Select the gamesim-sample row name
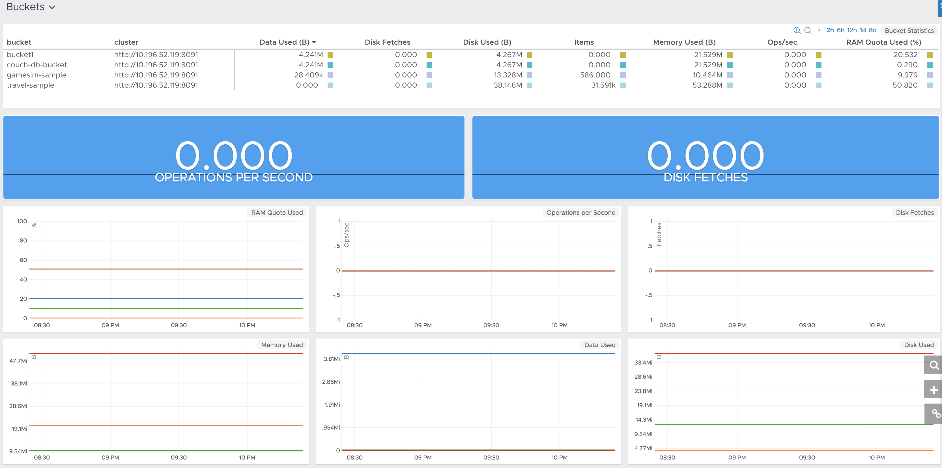This screenshot has width=942, height=468. [36, 75]
